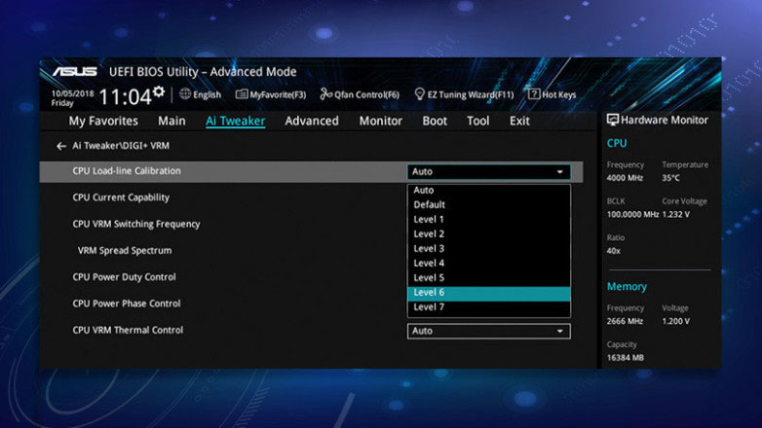Open the Hot Keys help icon
The width and height of the screenshot is (762, 428).
click(534, 94)
